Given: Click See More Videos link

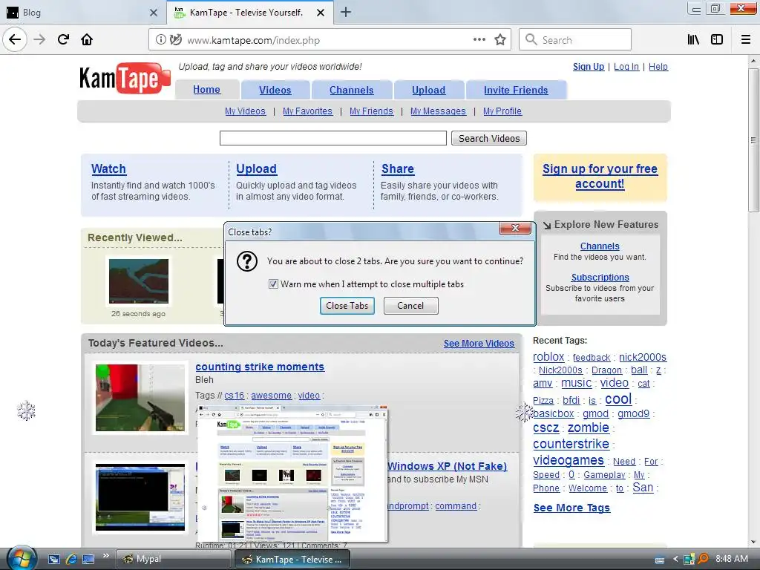Looking at the screenshot, I should click(x=479, y=344).
